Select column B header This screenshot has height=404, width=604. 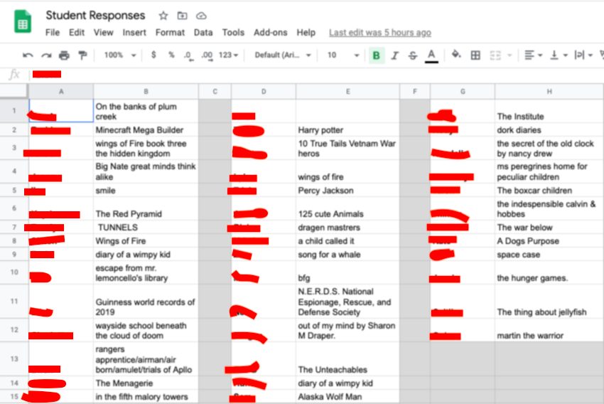[146, 92]
